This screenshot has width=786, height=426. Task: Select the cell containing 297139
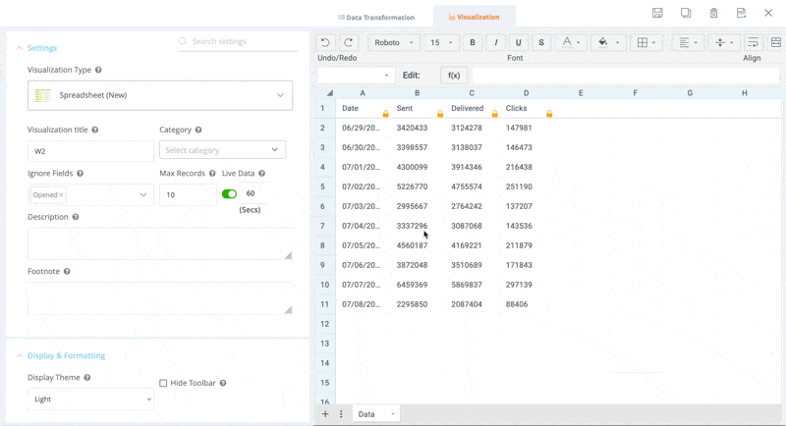tap(527, 285)
